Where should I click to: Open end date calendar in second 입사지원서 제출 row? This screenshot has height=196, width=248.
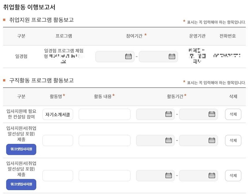pos(212,176)
